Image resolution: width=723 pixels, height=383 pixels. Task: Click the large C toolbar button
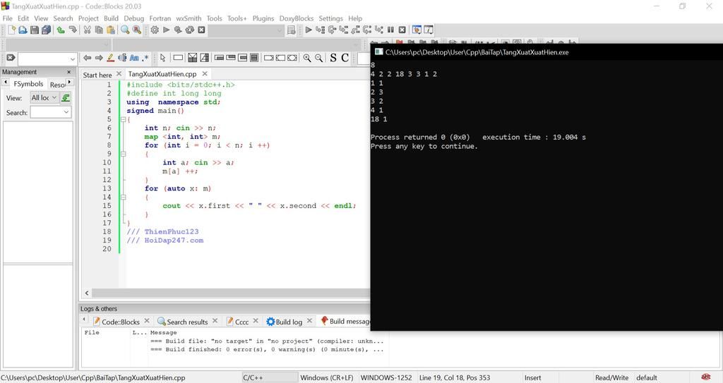pyautogui.click(x=345, y=58)
